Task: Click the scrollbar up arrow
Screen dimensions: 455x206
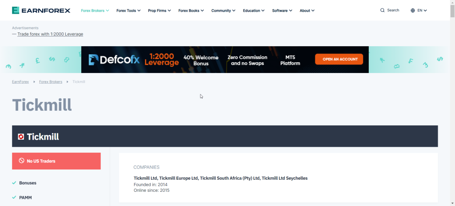Action: tap(452, 2)
